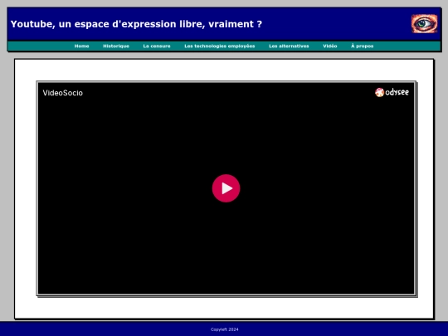Click the Copyleft 2024 footer text

225,329
